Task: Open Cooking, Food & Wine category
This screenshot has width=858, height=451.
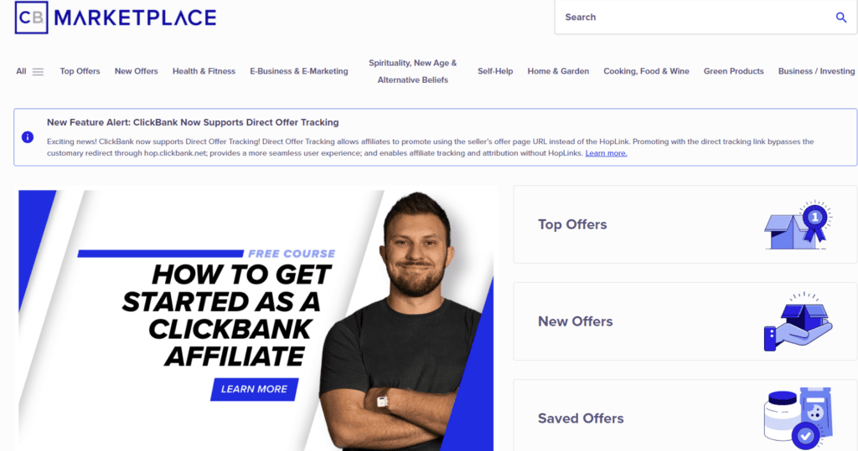Action: 646,71
